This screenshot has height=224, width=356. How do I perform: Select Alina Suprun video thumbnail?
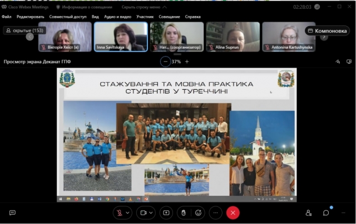233,37
